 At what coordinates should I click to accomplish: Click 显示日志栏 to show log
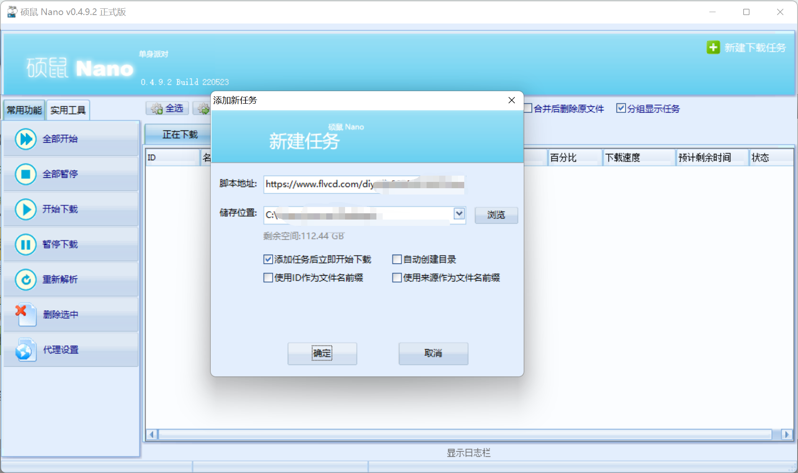(468, 453)
